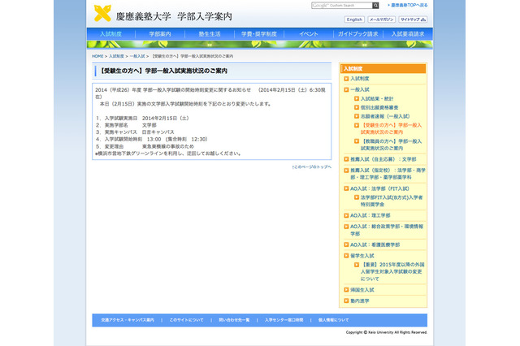Focus the Google custom search field
520x346 pixels.
342,6
